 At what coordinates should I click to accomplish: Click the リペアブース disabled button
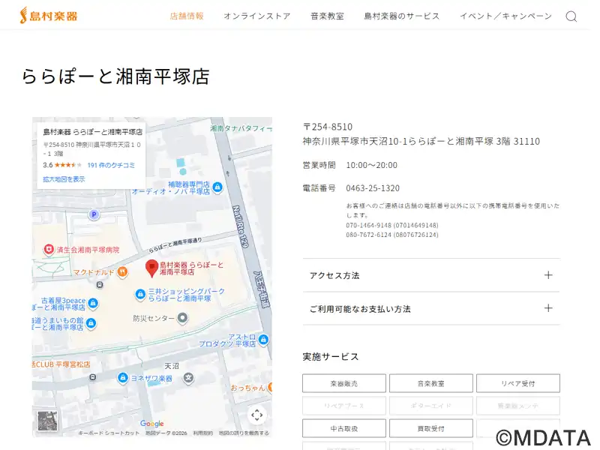coord(344,406)
